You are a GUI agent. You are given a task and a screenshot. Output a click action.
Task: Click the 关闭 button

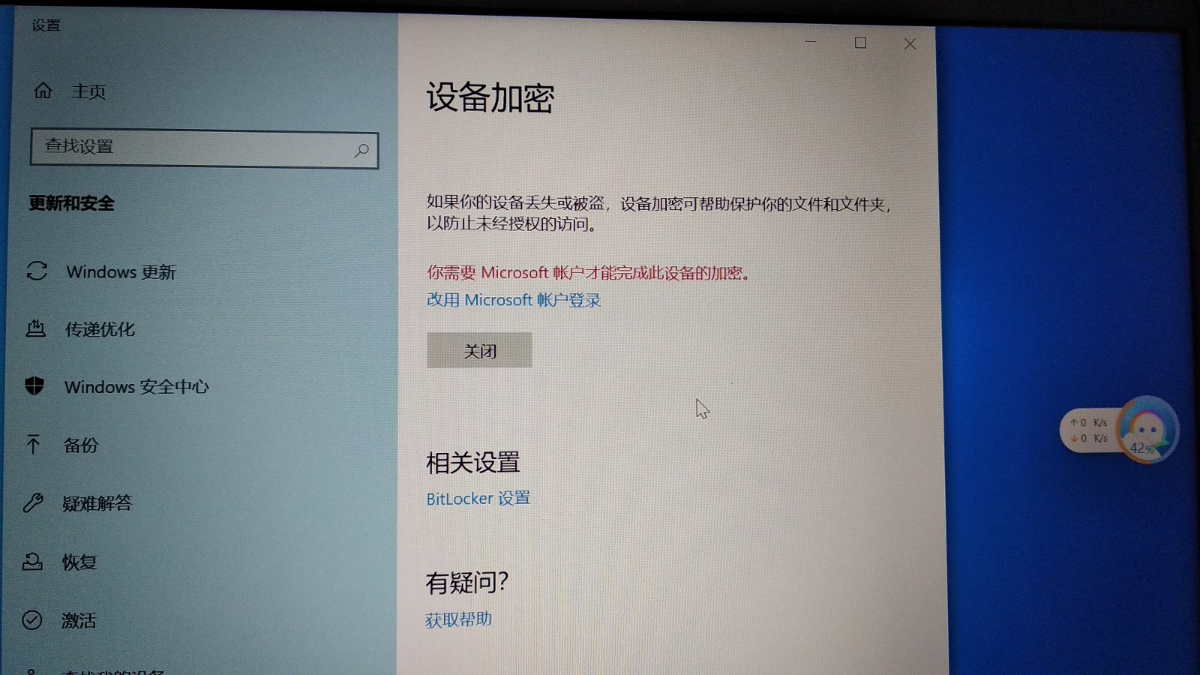[479, 350]
